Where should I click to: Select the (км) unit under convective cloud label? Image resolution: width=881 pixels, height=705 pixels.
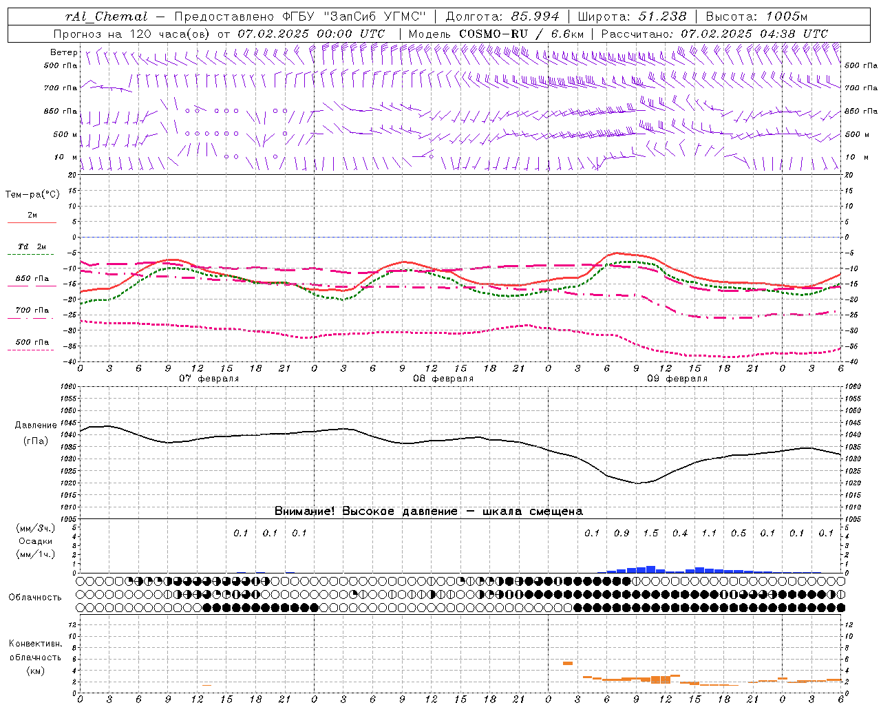pyautogui.click(x=35, y=670)
